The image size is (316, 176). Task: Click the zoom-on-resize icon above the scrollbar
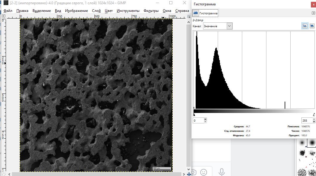(188, 16)
